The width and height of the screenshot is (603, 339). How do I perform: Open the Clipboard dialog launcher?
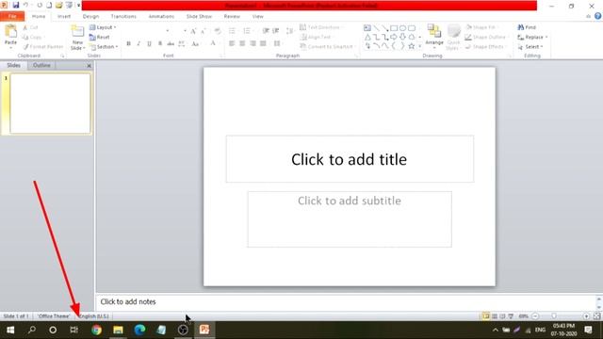63,56
